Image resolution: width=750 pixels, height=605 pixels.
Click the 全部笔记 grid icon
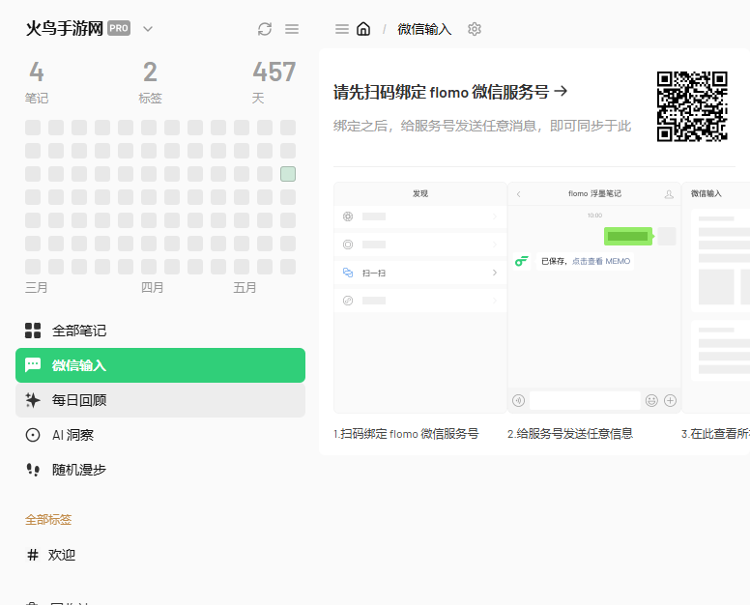tap(33, 331)
